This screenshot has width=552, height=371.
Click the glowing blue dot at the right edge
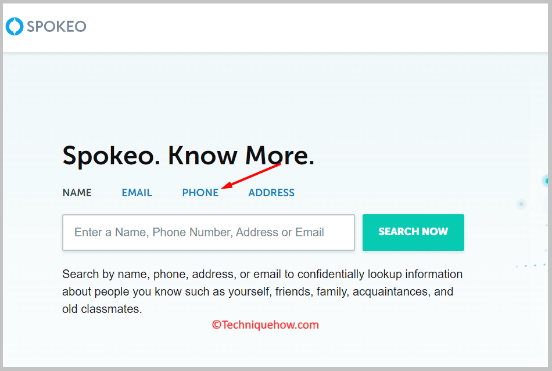(546, 181)
